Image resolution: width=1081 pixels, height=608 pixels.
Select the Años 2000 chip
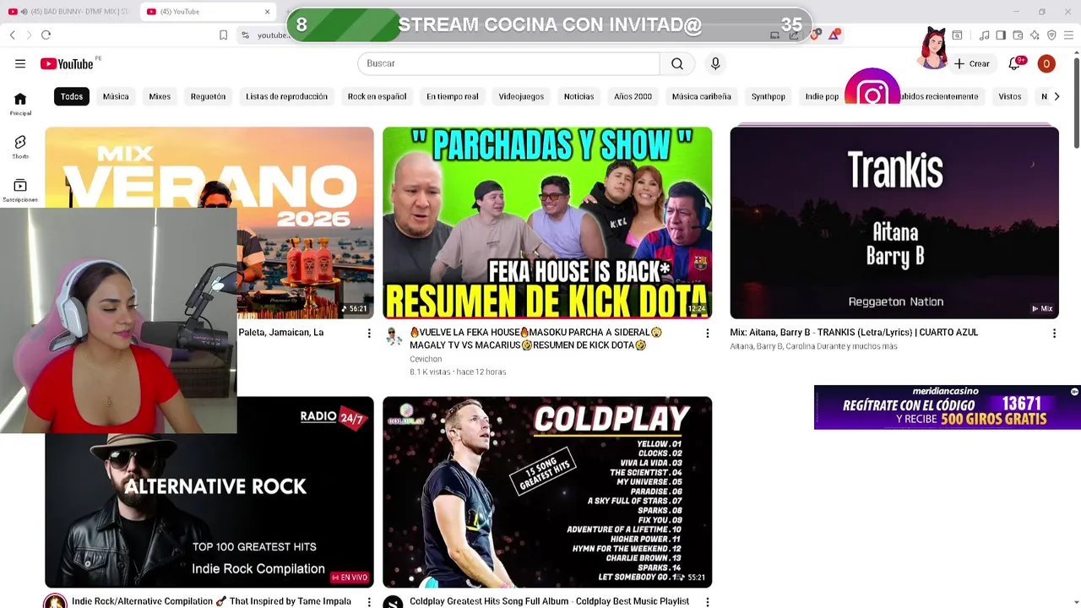click(633, 96)
